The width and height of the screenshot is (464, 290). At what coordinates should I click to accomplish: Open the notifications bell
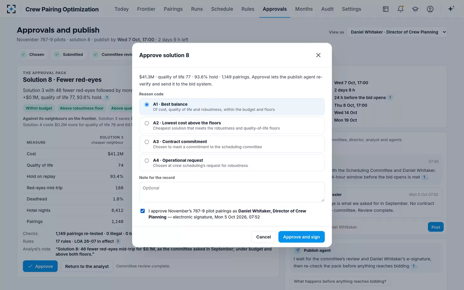(x=401, y=9)
